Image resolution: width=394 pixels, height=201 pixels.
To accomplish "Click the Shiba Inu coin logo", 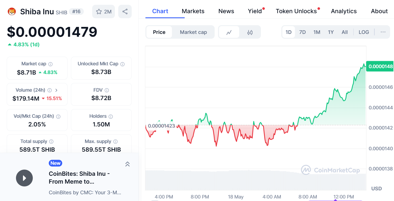I will tap(12, 12).
